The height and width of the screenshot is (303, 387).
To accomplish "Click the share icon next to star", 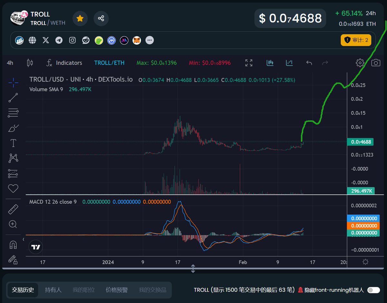I will (x=101, y=18).
